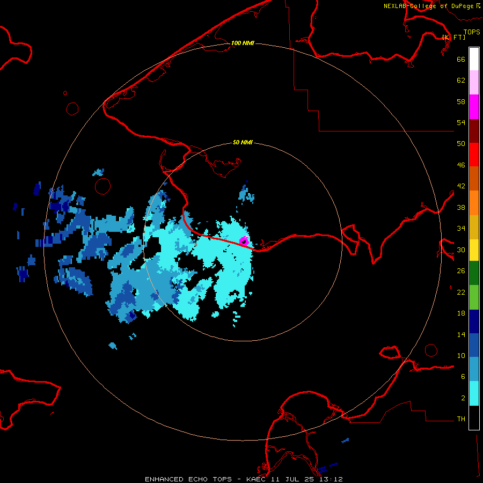
Task: Click the legend value 46
Action: [461, 165]
